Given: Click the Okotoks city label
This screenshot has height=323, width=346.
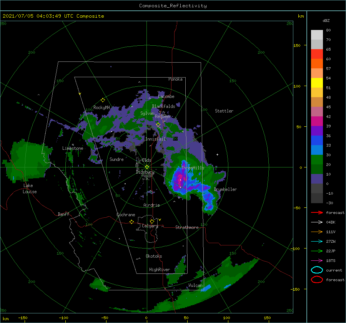Looking at the screenshot, I should 154,256.
